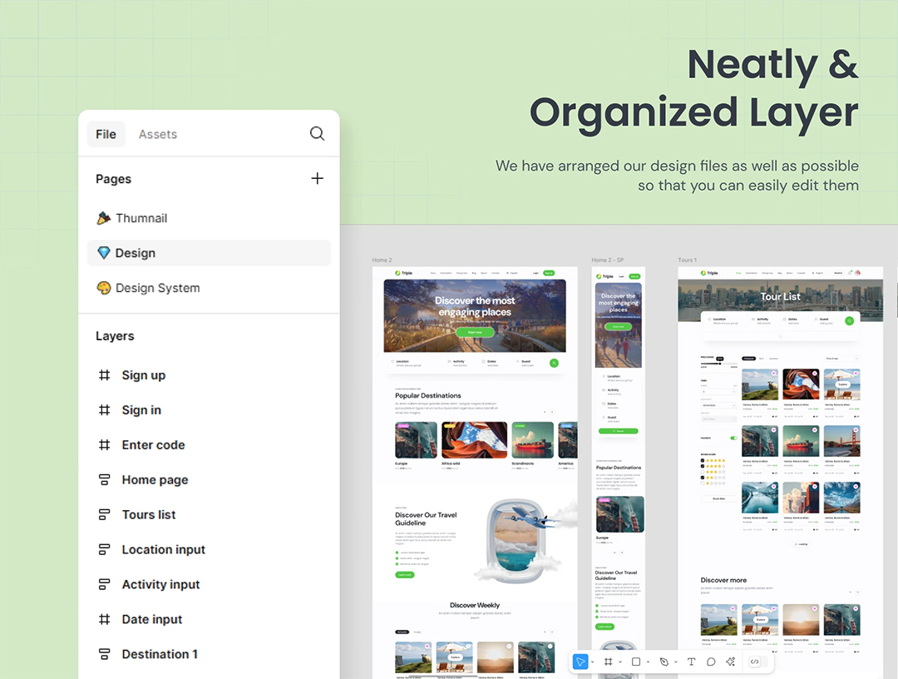
Task: Select the Rectangle shape tool
Action: 636,662
